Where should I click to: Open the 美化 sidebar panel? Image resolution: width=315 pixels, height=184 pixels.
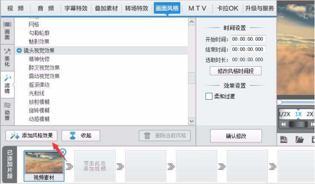pyautogui.click(x=7, y=58)
